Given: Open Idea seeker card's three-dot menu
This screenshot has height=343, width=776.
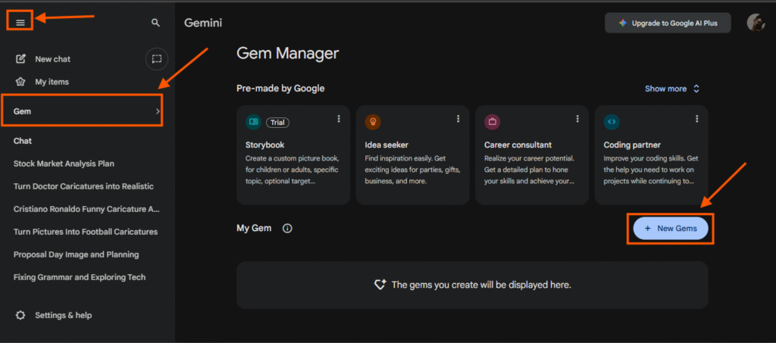Looking at the screenshot, I should (x=458, y=119).
